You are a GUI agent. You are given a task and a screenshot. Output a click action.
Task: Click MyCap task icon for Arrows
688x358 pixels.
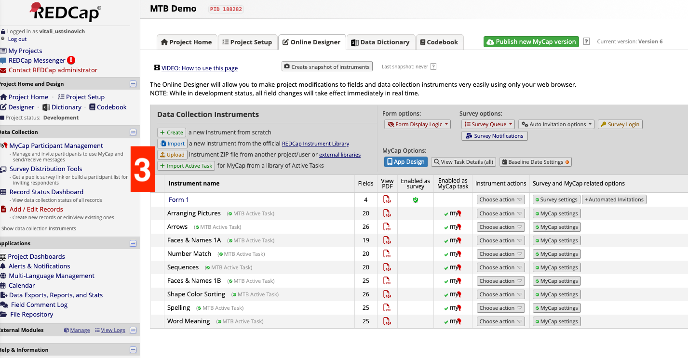click(x=453, y=227)
